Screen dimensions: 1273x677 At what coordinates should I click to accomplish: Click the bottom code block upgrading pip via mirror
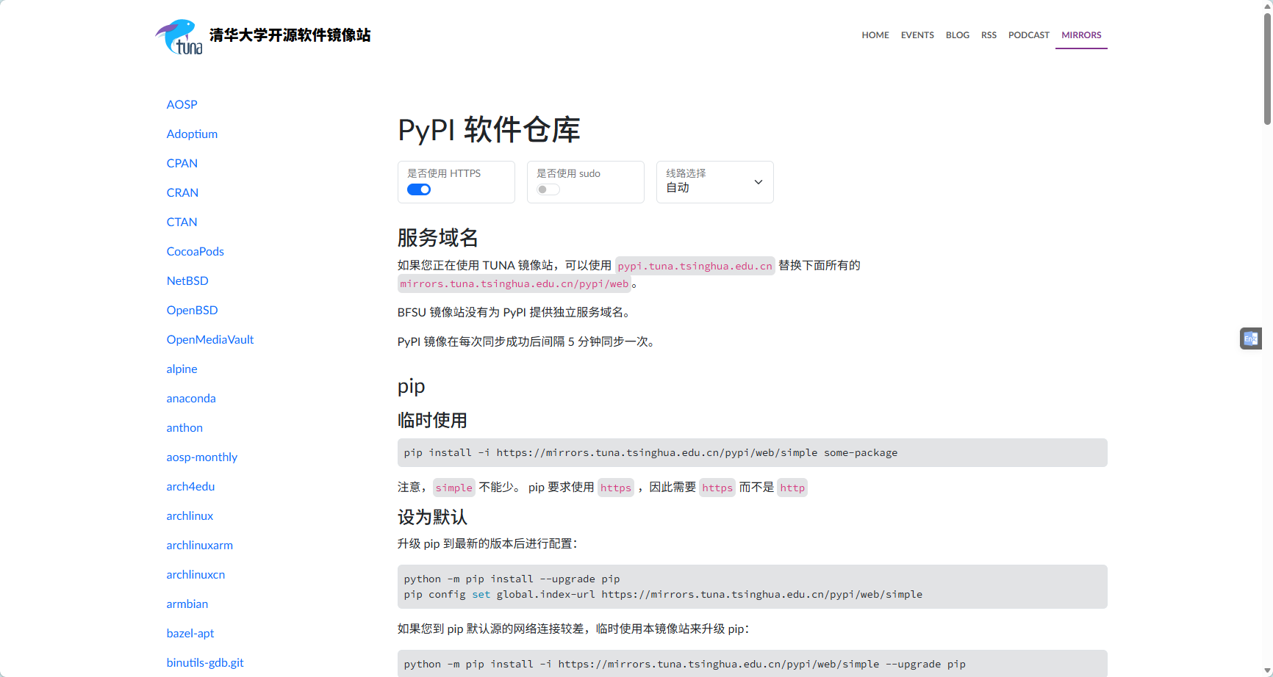752,663
